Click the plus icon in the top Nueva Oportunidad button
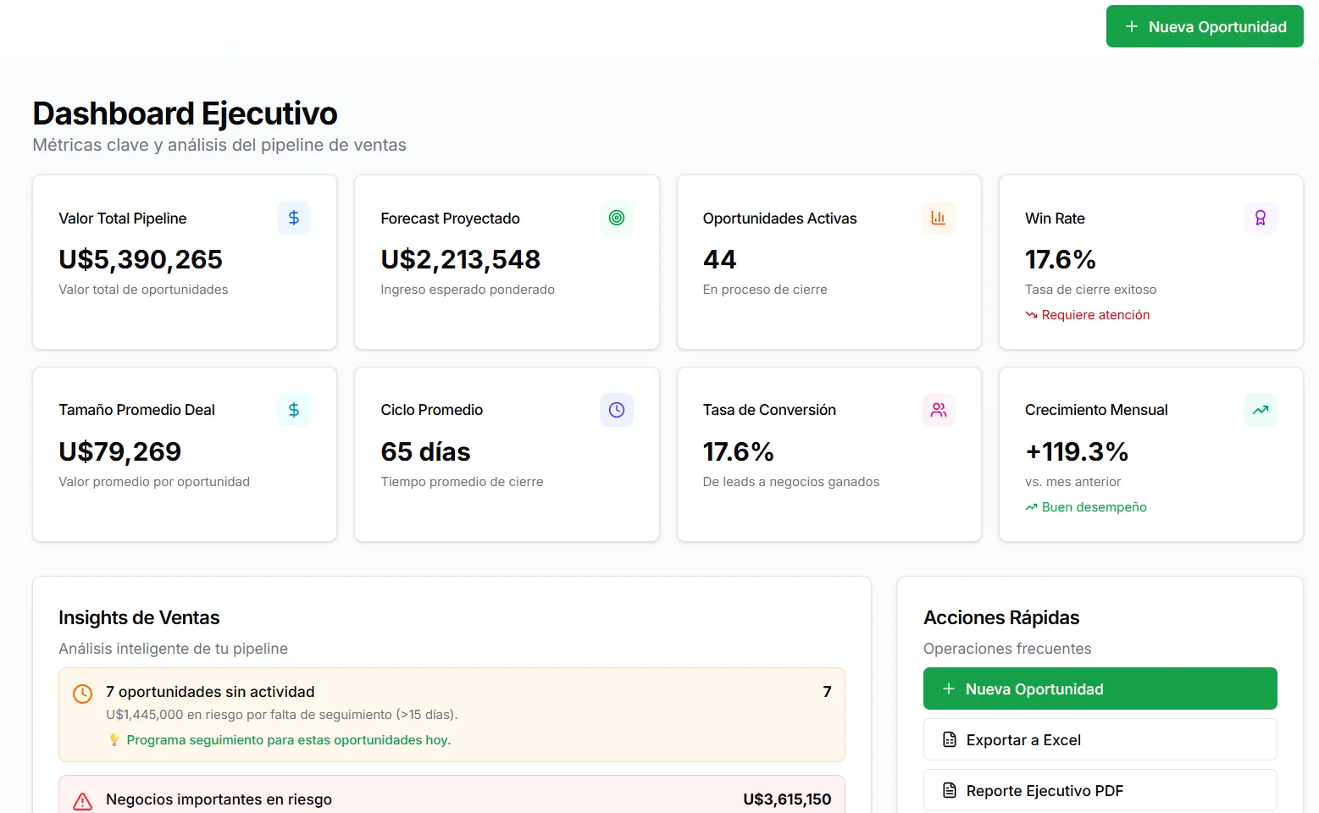 click(x=1131, y=26)
